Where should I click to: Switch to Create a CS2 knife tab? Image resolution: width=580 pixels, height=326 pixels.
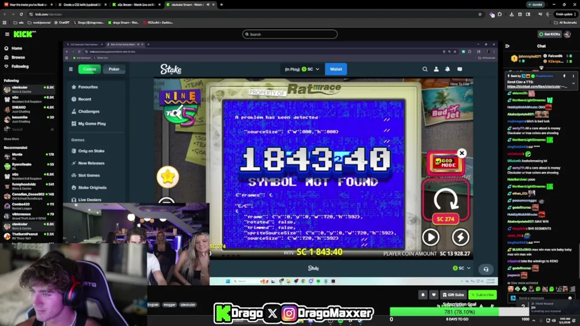(82, 5)
